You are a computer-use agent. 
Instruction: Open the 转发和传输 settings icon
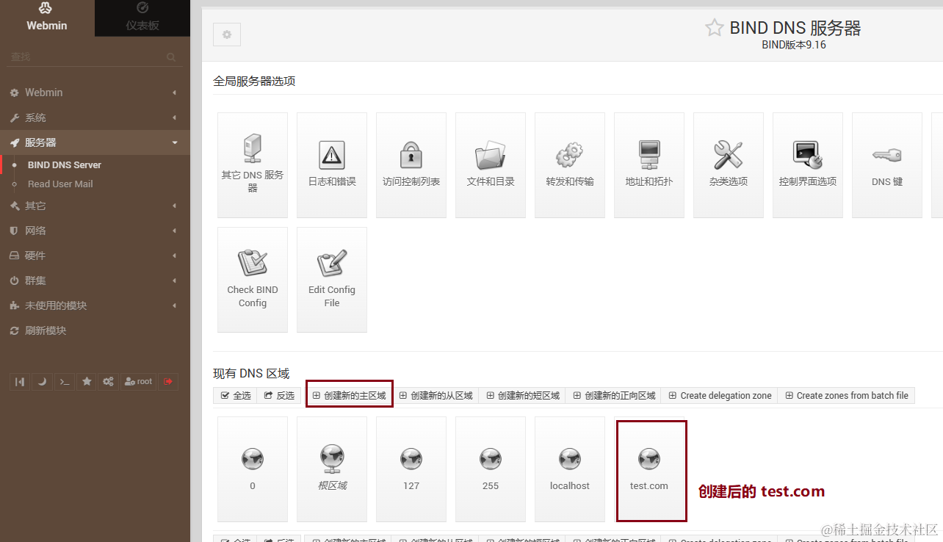point(569,165)
